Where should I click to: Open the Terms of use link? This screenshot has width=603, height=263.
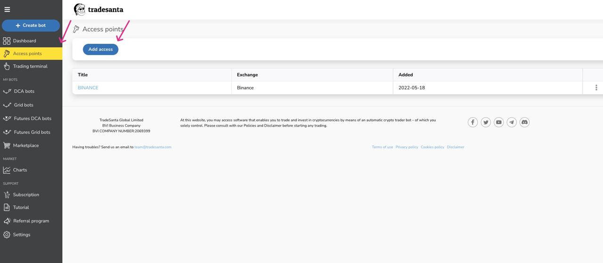pos(383,147)
